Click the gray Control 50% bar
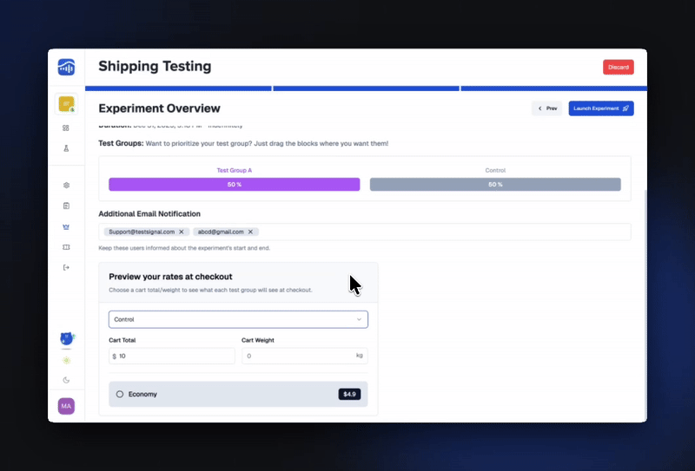Screen dimensions: 695x471 [495, 185]
